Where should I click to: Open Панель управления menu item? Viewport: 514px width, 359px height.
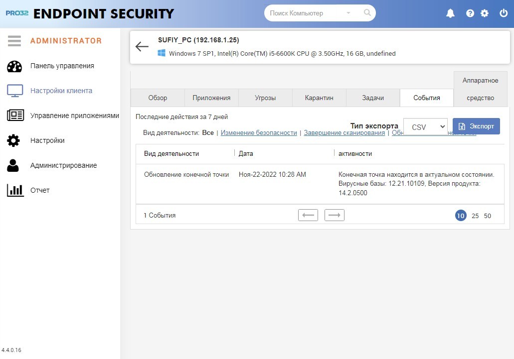pyautogui.click(x=62, y=66)
